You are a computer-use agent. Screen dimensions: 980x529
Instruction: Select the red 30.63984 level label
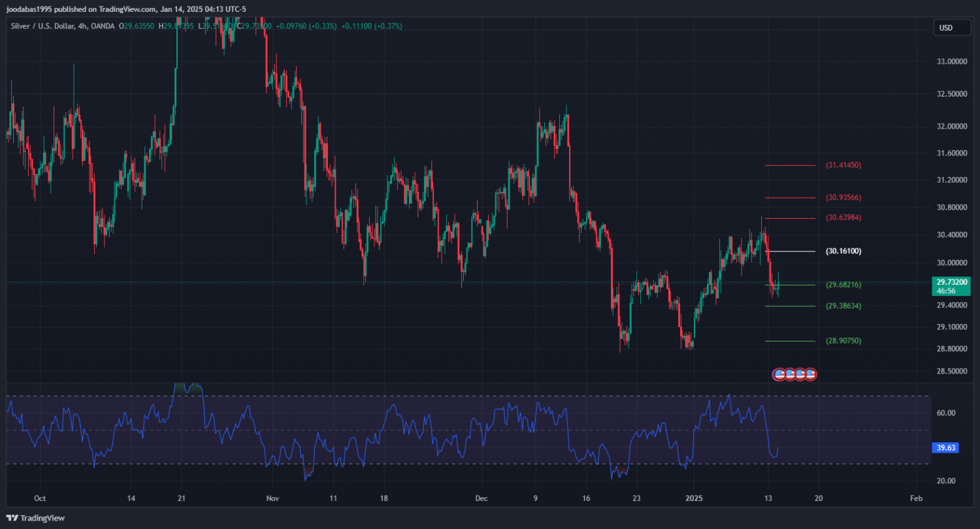[843, 217]
